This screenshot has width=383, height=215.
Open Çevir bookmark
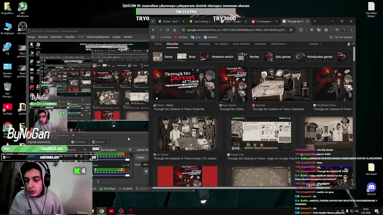[195, 37]
